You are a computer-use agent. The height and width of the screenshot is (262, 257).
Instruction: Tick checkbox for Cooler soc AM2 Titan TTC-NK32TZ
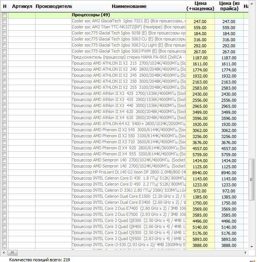(x=4, y=27)
